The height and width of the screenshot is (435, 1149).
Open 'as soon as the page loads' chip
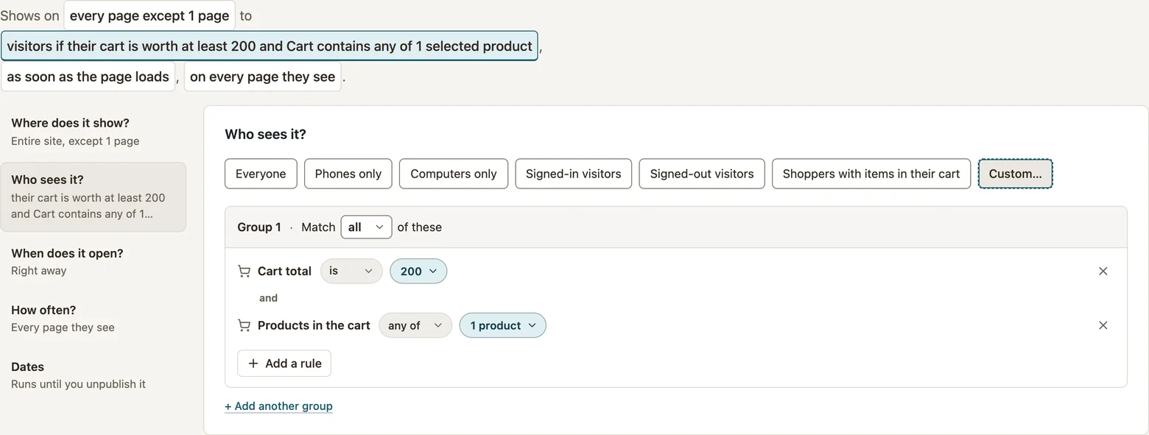click(x=88, y=77)
